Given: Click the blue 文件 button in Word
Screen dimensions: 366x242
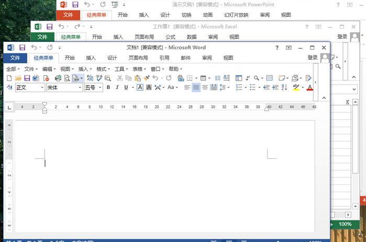Looking at the screenshot, I should (15, 58).
